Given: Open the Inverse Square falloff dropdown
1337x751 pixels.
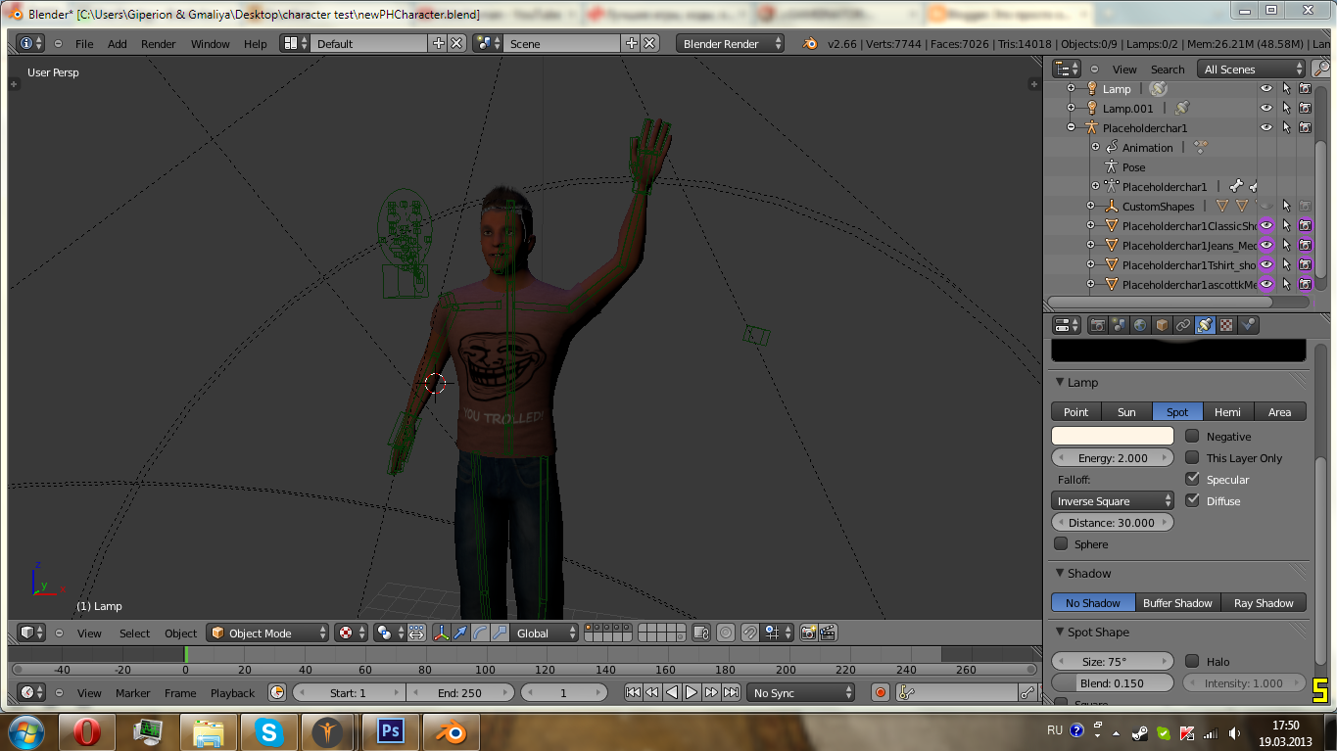Looking at the screenshot, I should point(1113,500).
